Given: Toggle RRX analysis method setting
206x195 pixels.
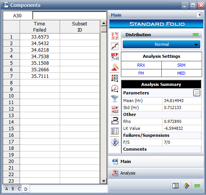Looking at the screenshot, I should 141,65.
